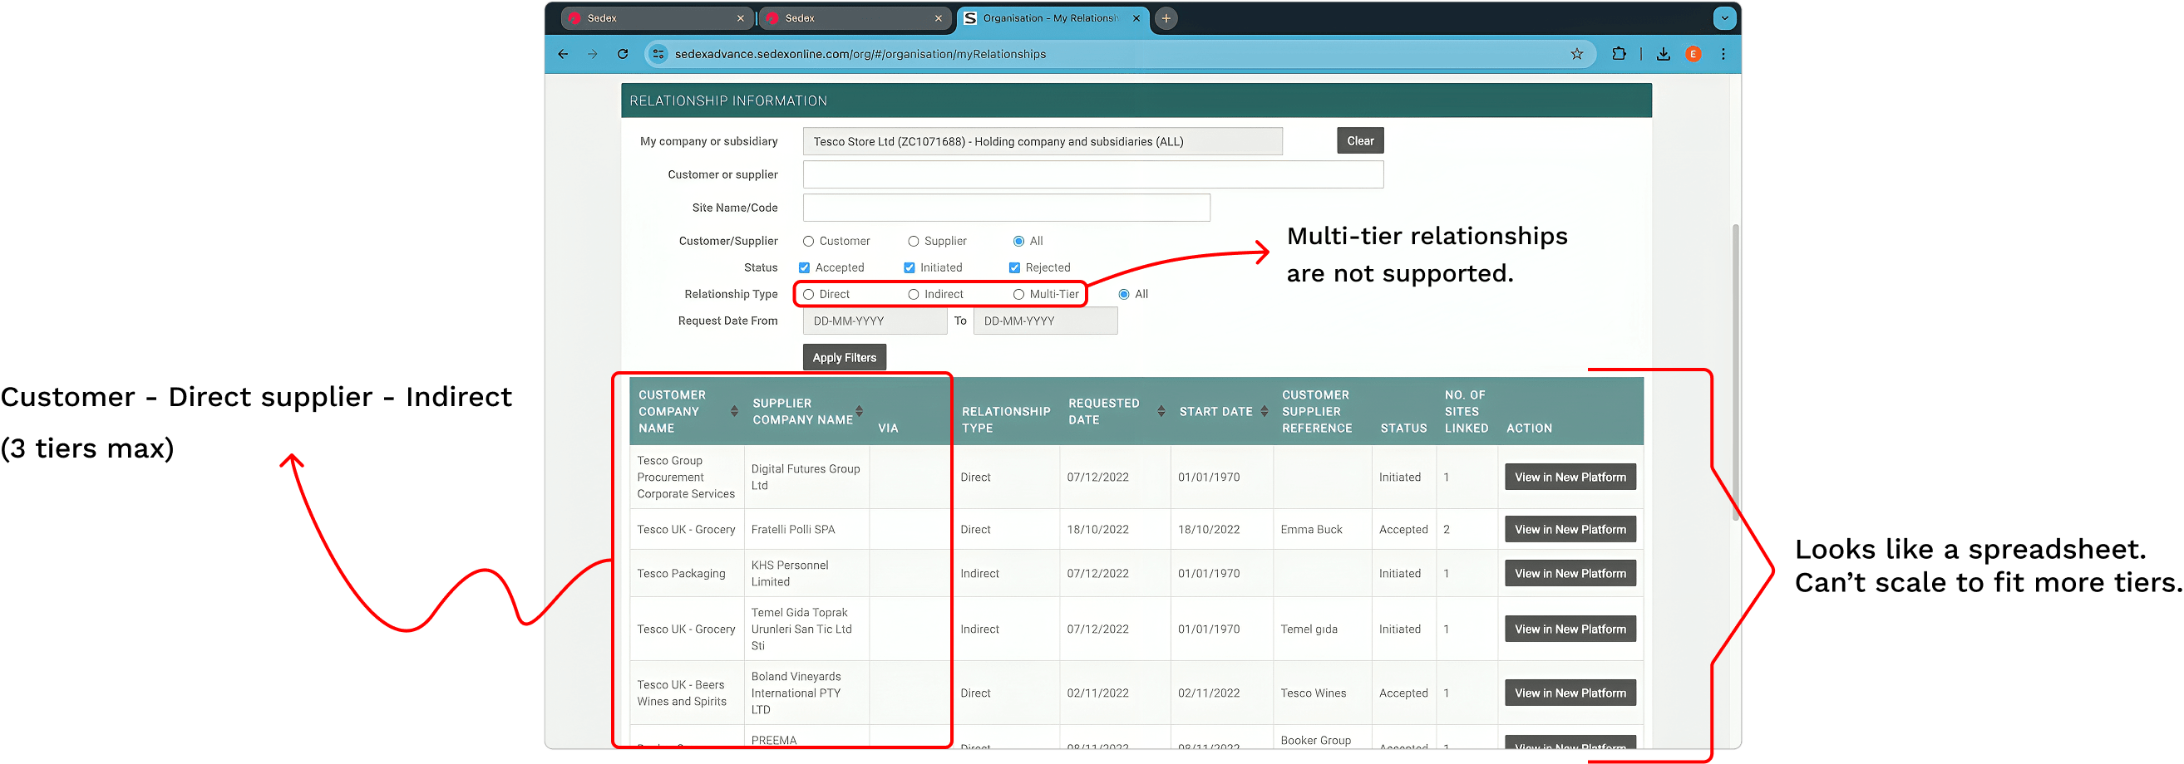View Boland Vineyards in New Platform
Viewport: 2184px width, 764px height.
pos(1570,693)
